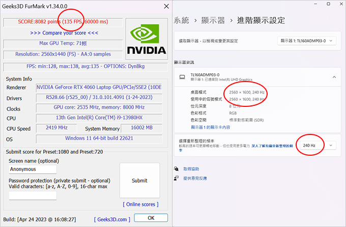The height and width of the screenshot is (227, 346).
Task: Click the 使用中的信號模式 2560 × 1600 value
Action: 247,99
